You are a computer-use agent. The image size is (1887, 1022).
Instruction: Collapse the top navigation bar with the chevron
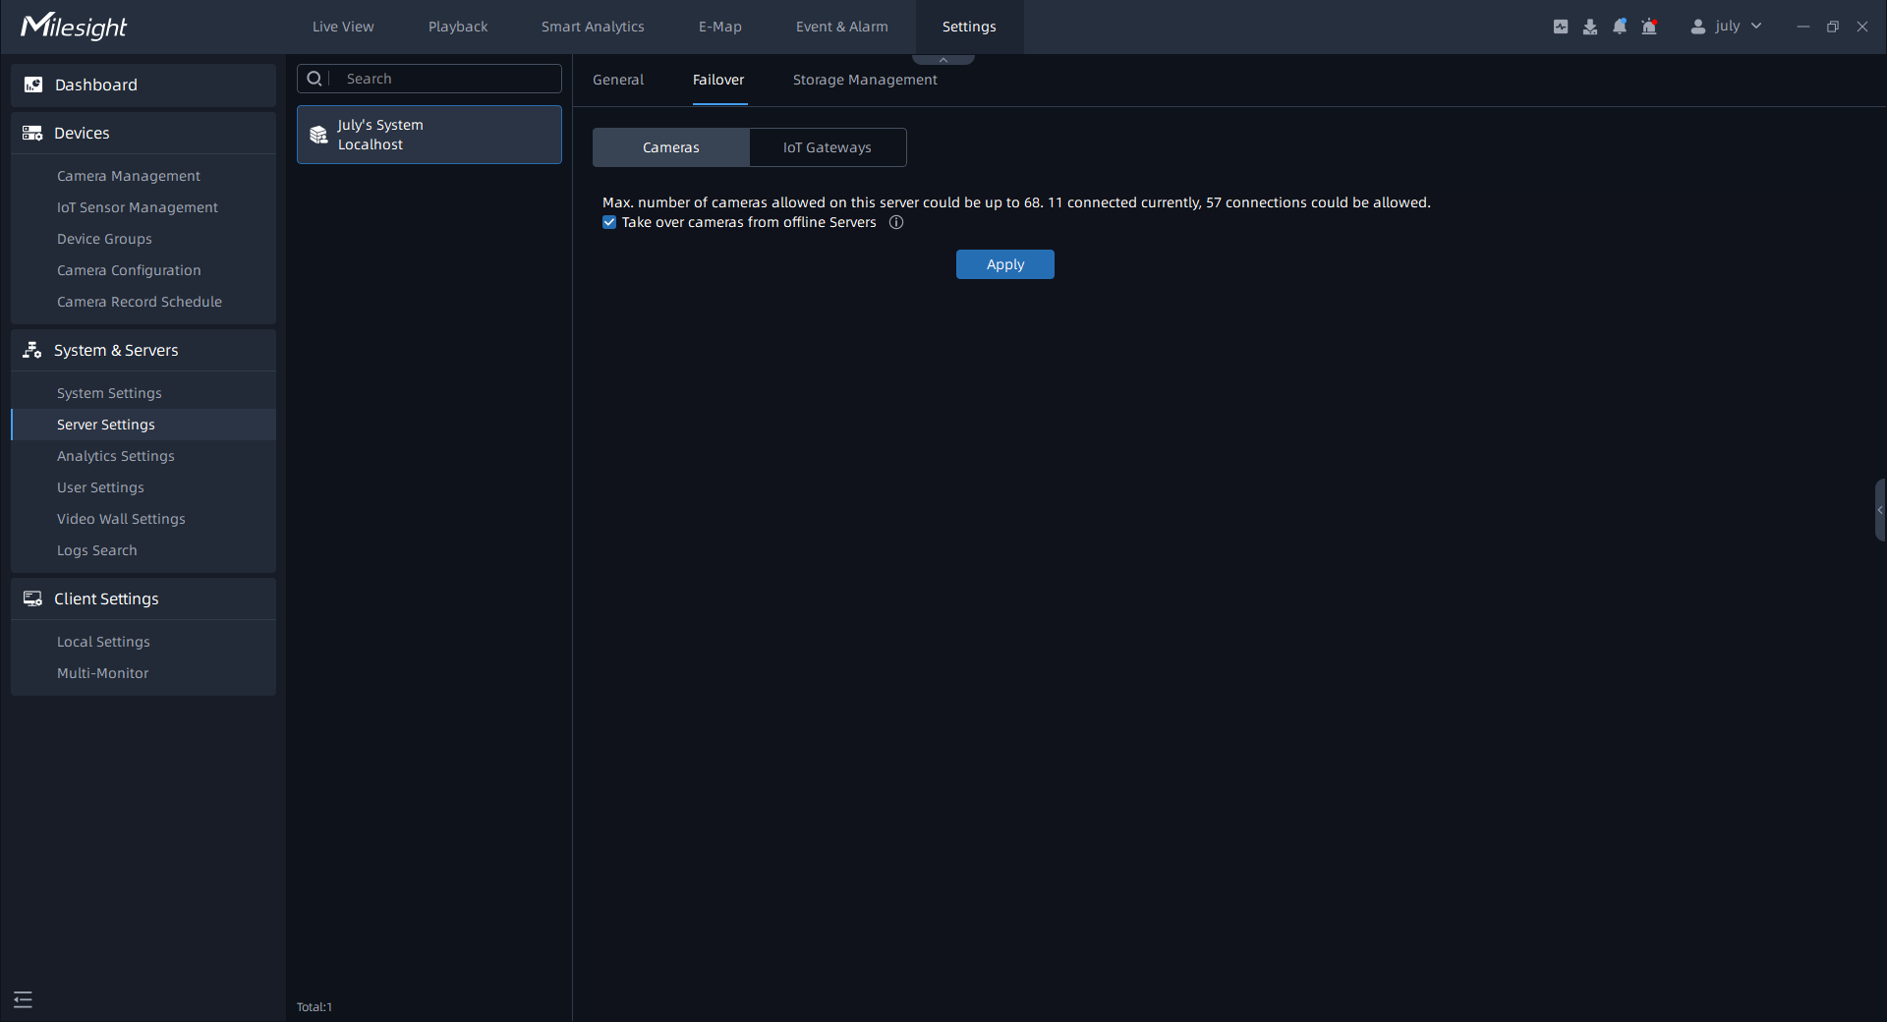point(943,60)
